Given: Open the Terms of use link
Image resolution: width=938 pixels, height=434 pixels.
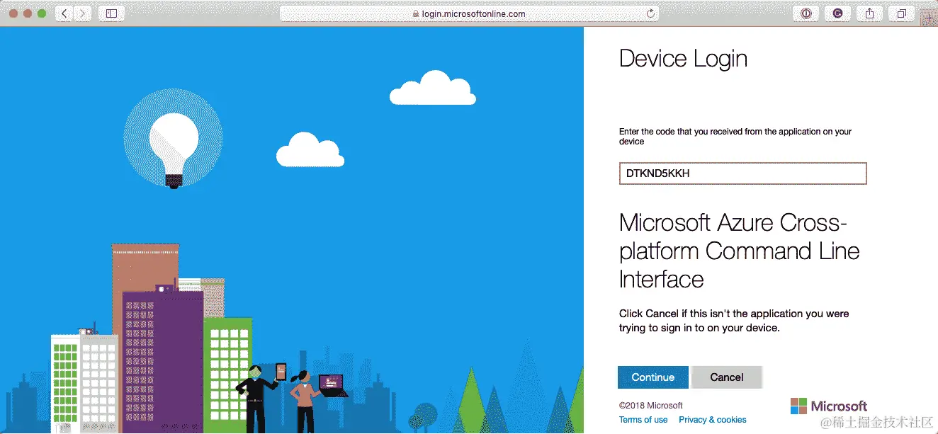Looking at the screenshot, I should click(643, 420).
